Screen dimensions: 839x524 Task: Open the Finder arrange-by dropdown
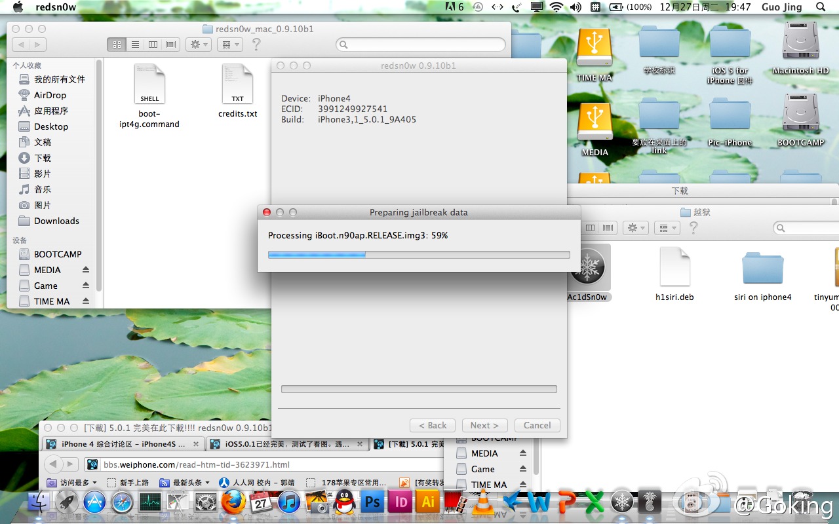point(229,45)
